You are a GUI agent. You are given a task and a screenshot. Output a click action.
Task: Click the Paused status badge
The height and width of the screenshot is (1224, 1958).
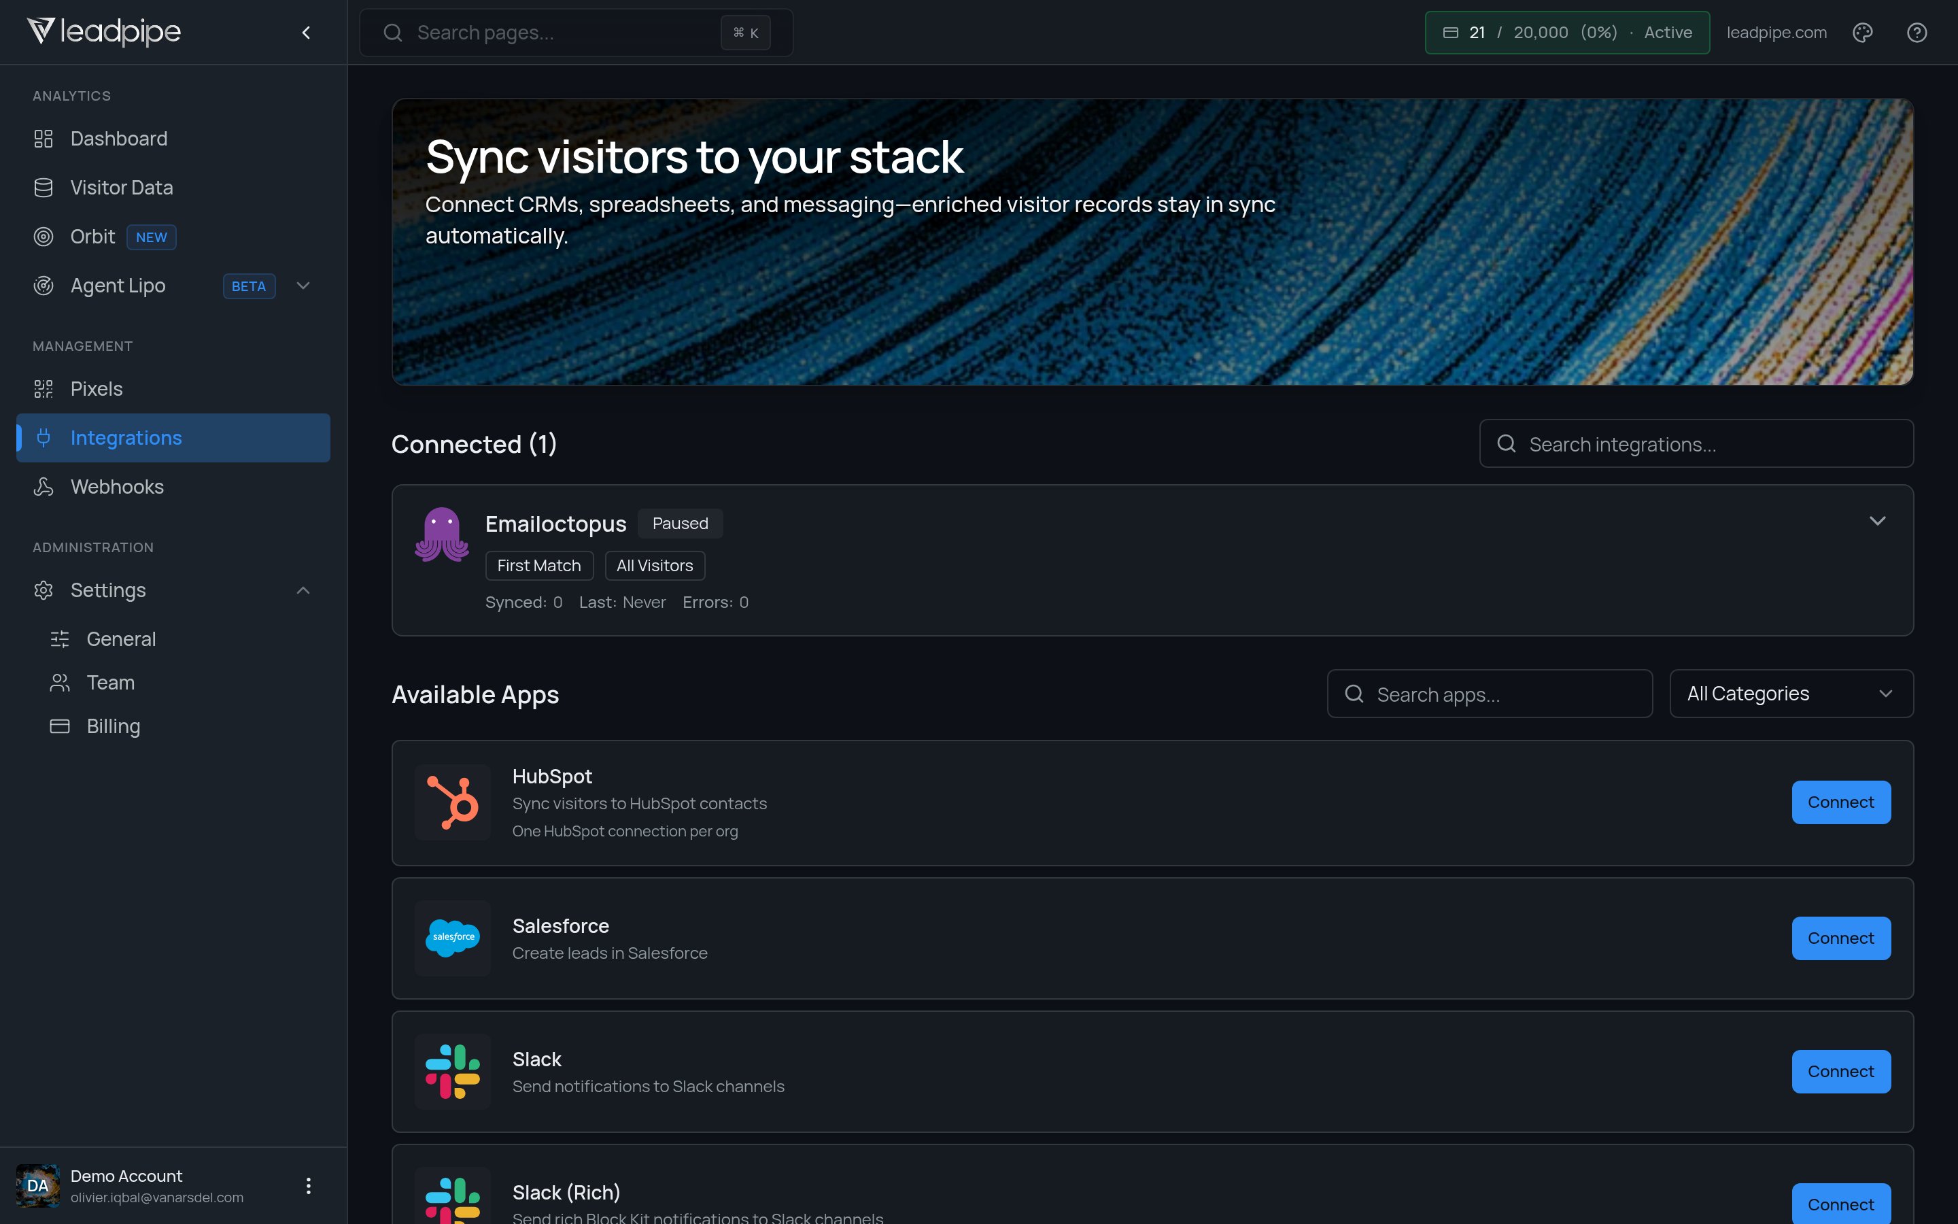[680, 524]
